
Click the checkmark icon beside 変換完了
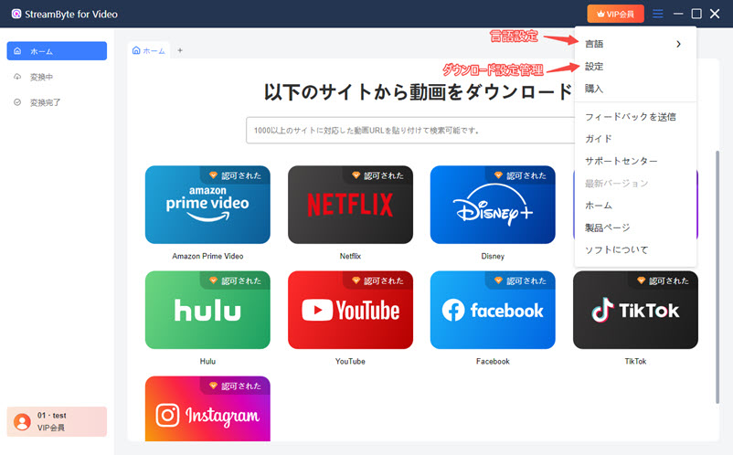coord(17,101)
